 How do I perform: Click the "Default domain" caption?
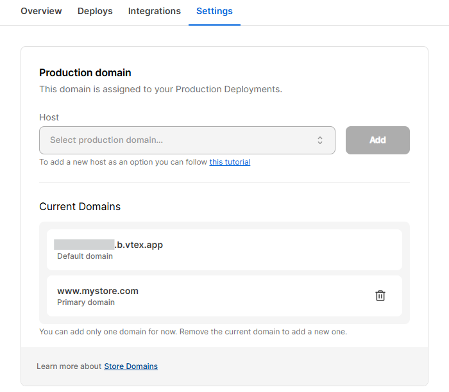coord(85,256)
